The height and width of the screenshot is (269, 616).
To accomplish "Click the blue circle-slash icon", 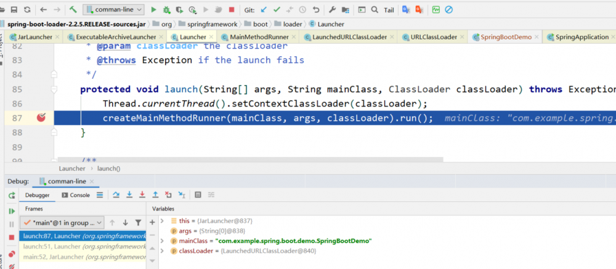I will [x=448, y=9].
